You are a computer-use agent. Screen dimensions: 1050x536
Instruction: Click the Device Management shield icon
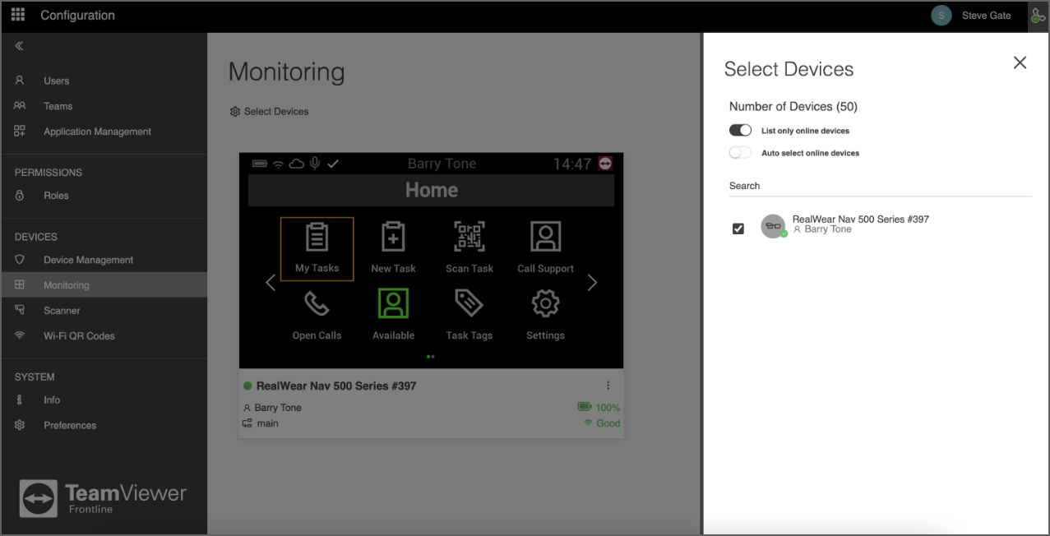coord(20,260)
